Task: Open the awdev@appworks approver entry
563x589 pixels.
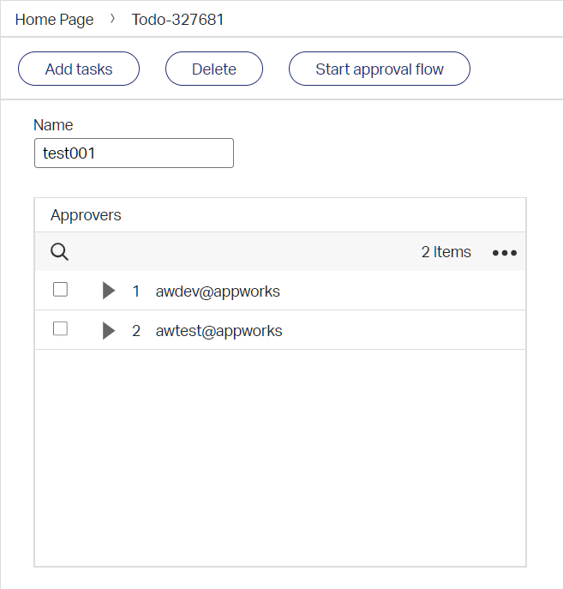Action: tap(218, 291)
